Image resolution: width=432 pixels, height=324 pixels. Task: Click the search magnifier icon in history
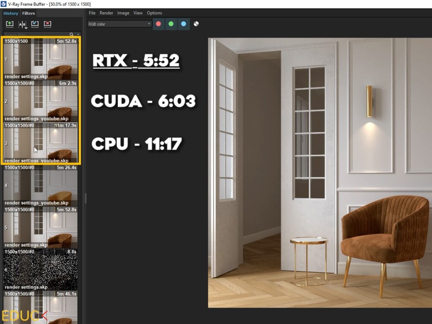[72, 35]
